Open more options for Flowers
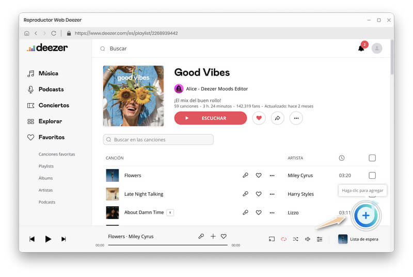This screenshot has height=277, width=413. point(272,176)
